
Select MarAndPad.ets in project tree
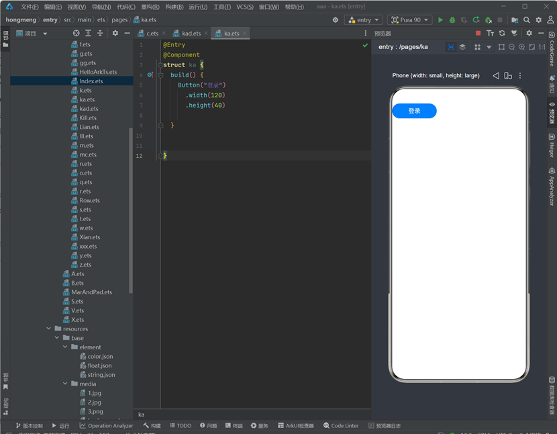(92, 292)
